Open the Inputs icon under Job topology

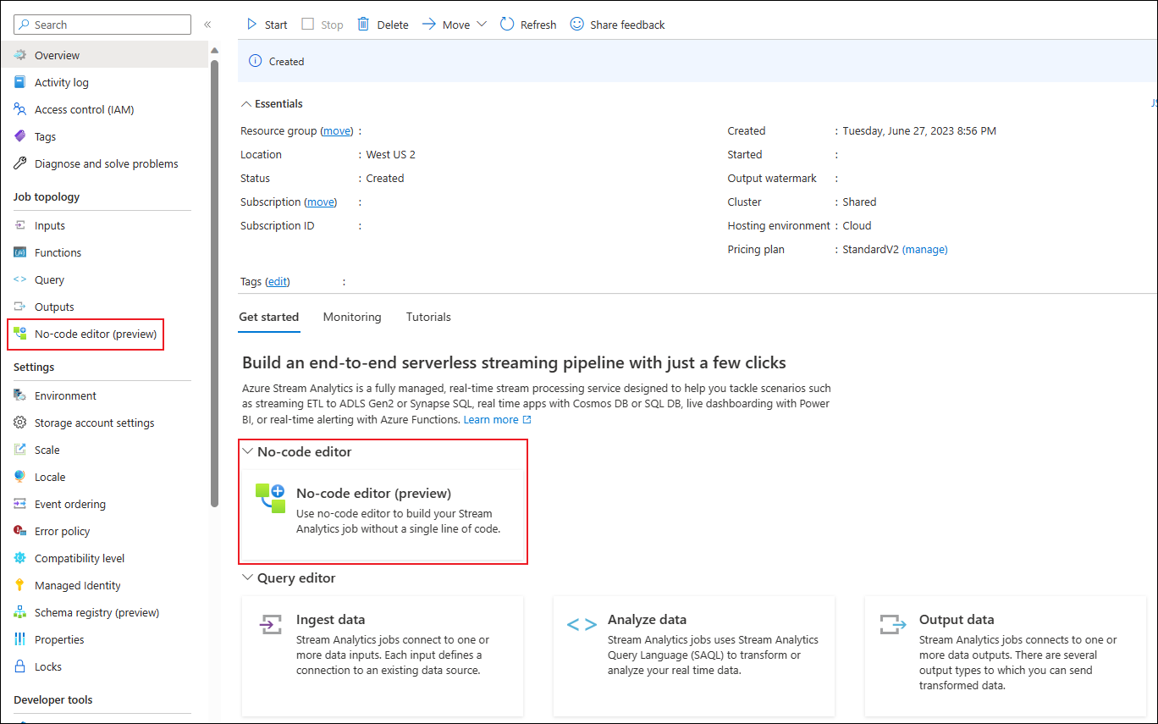(20, 225)
